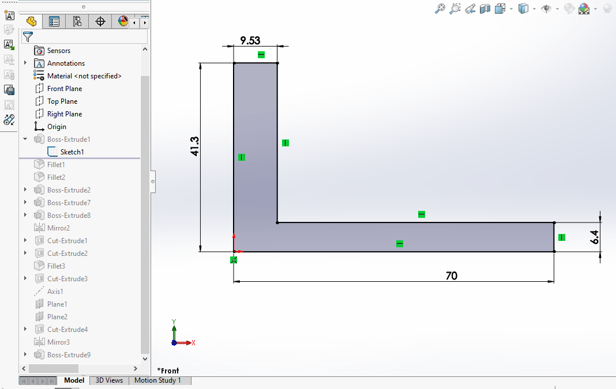The width and height of the screenshot is (616, 389).
Task: Switch to the PropertyManager tab
Action: [54, 21]
